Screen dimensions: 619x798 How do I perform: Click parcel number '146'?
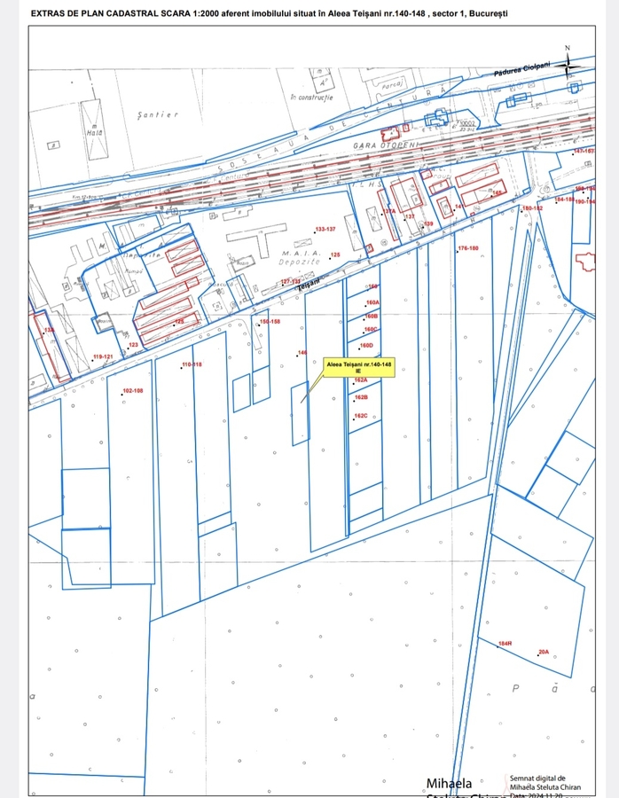tap(302, 353)
